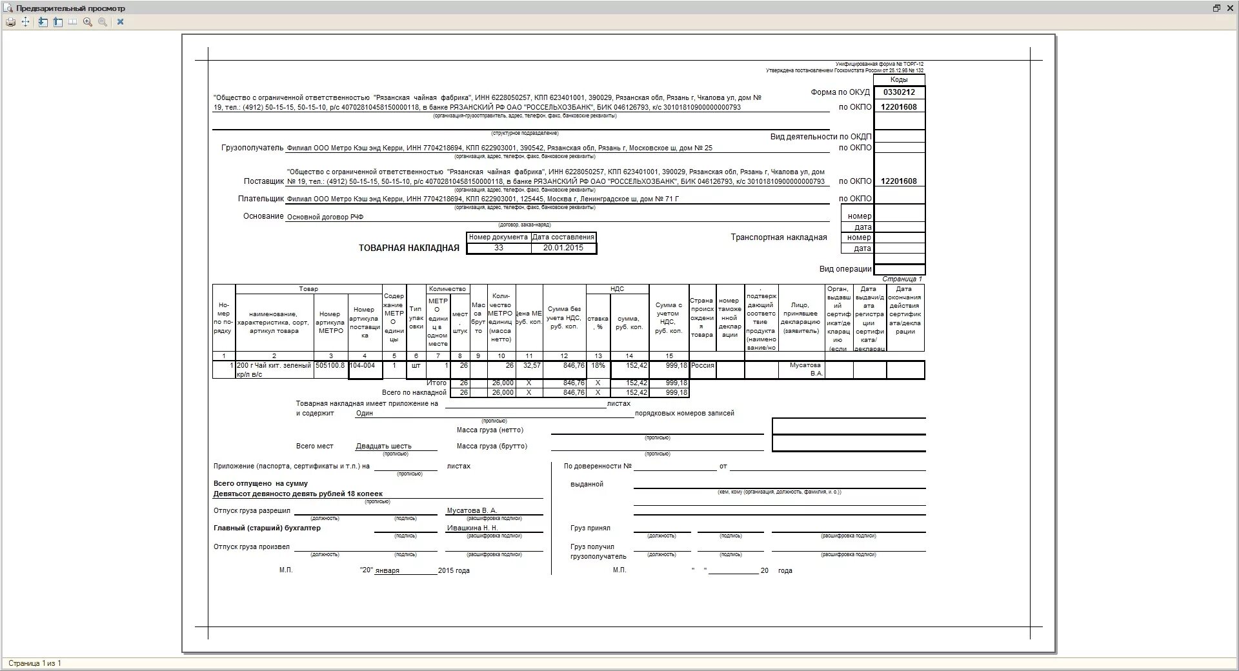Select the move/pan arrows tool
This screenshot has height=671, width=1239.
(26, 22)
